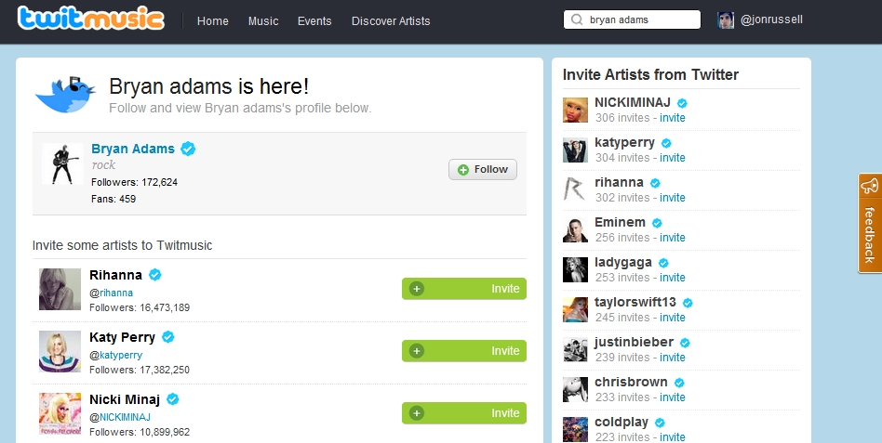Image resolution: width=882 pixels, height=443 pixels.
Task: Invite Nicki Minaj with the green button
Action: pyautogui.click(x=464, y=413)
